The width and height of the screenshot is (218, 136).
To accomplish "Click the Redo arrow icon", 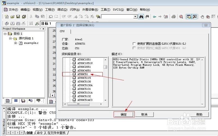I will pyautogui.click(x=56, y=17).
